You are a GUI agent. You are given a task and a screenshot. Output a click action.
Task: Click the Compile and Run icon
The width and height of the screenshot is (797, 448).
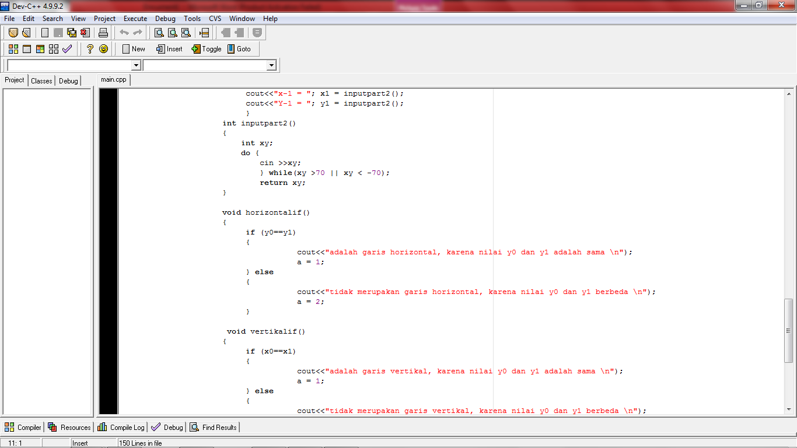pos(40,49)
